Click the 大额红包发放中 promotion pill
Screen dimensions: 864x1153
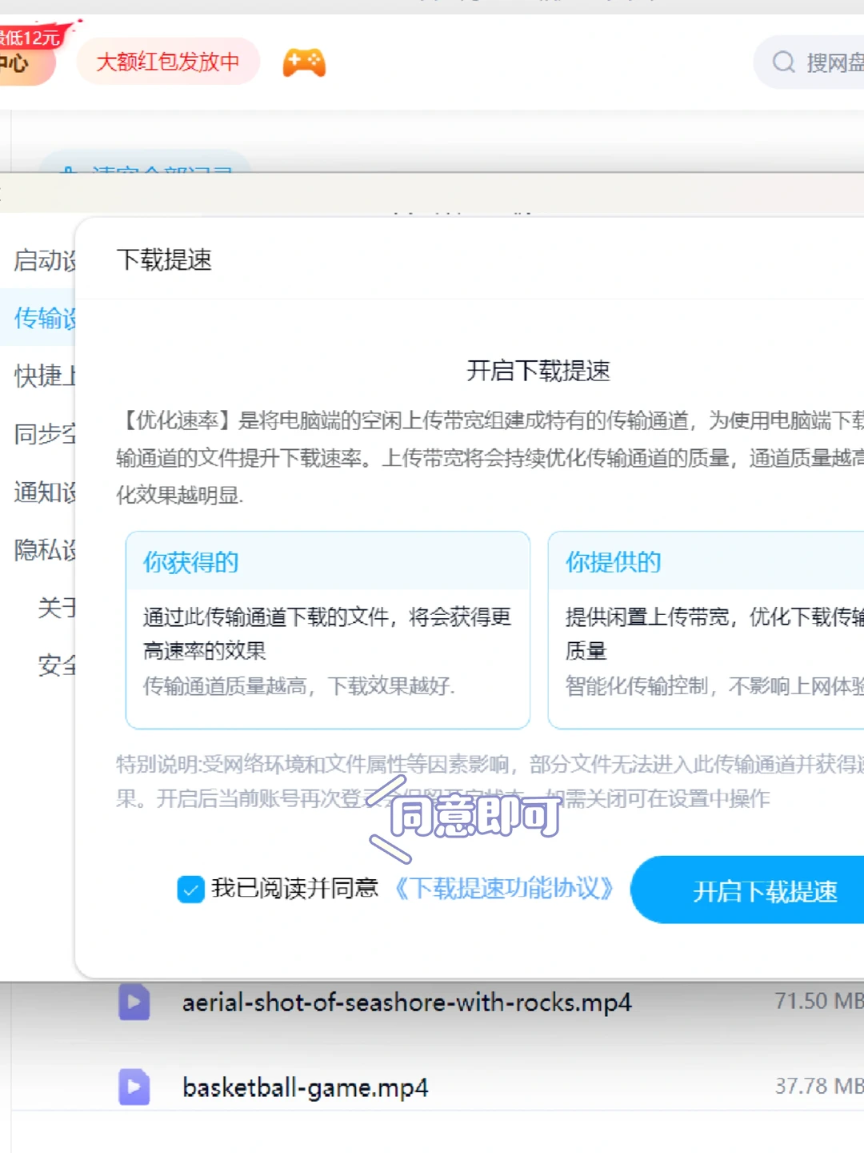click(x=166, y=62)
